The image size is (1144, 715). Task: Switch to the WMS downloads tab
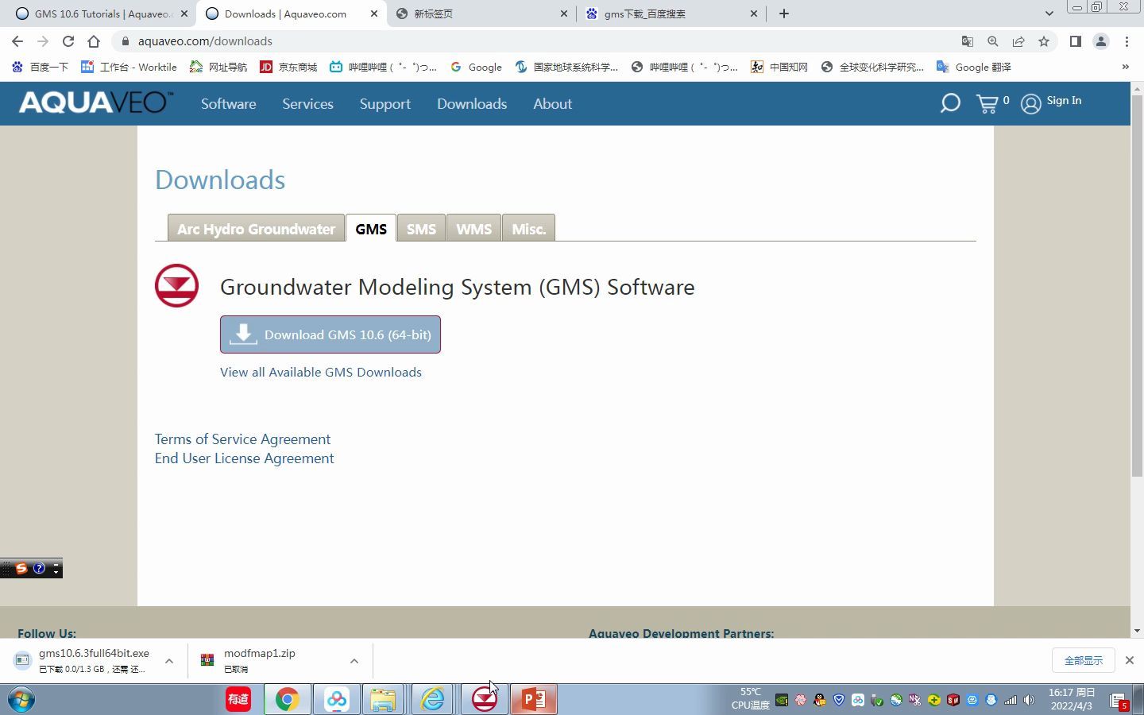point(473,228)
